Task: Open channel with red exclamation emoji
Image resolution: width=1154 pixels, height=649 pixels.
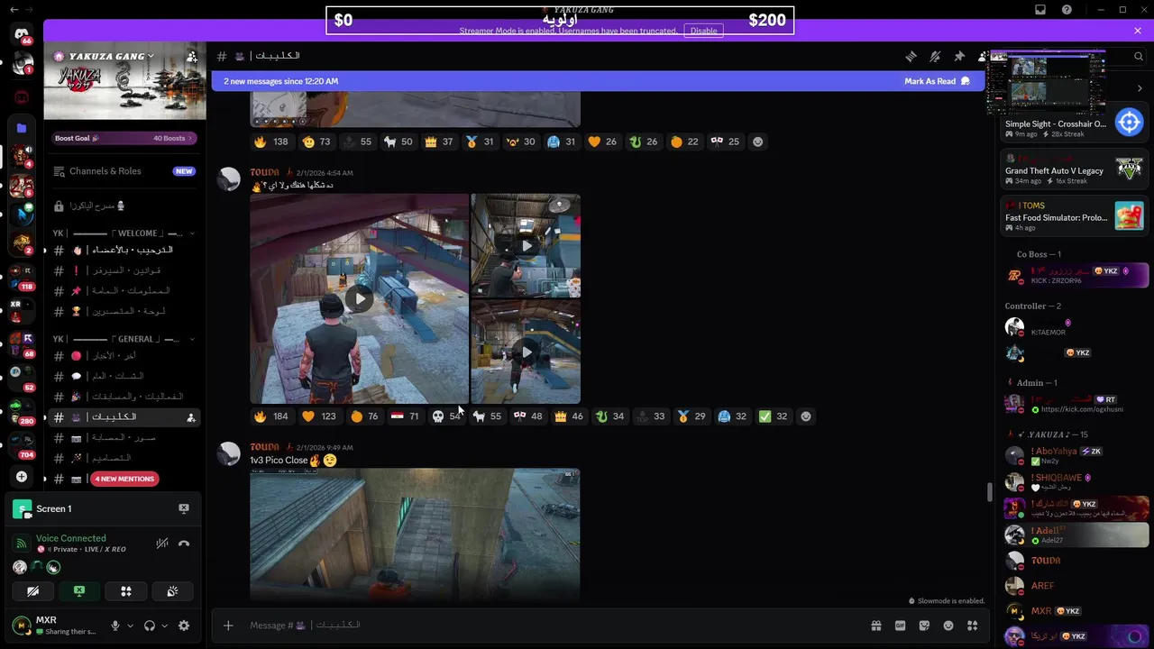Action: pyautogui.click(x=124, y=270)
